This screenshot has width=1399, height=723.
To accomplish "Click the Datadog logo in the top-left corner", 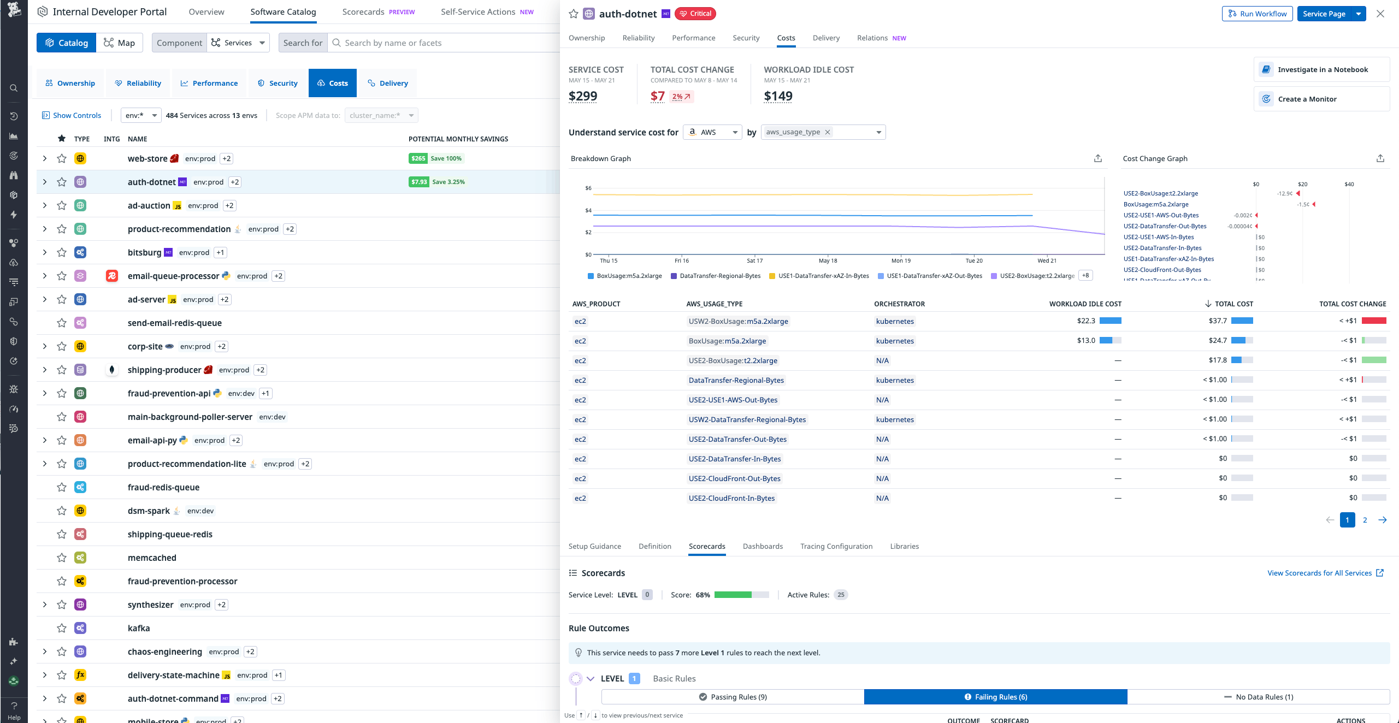I will click(14, 11).
